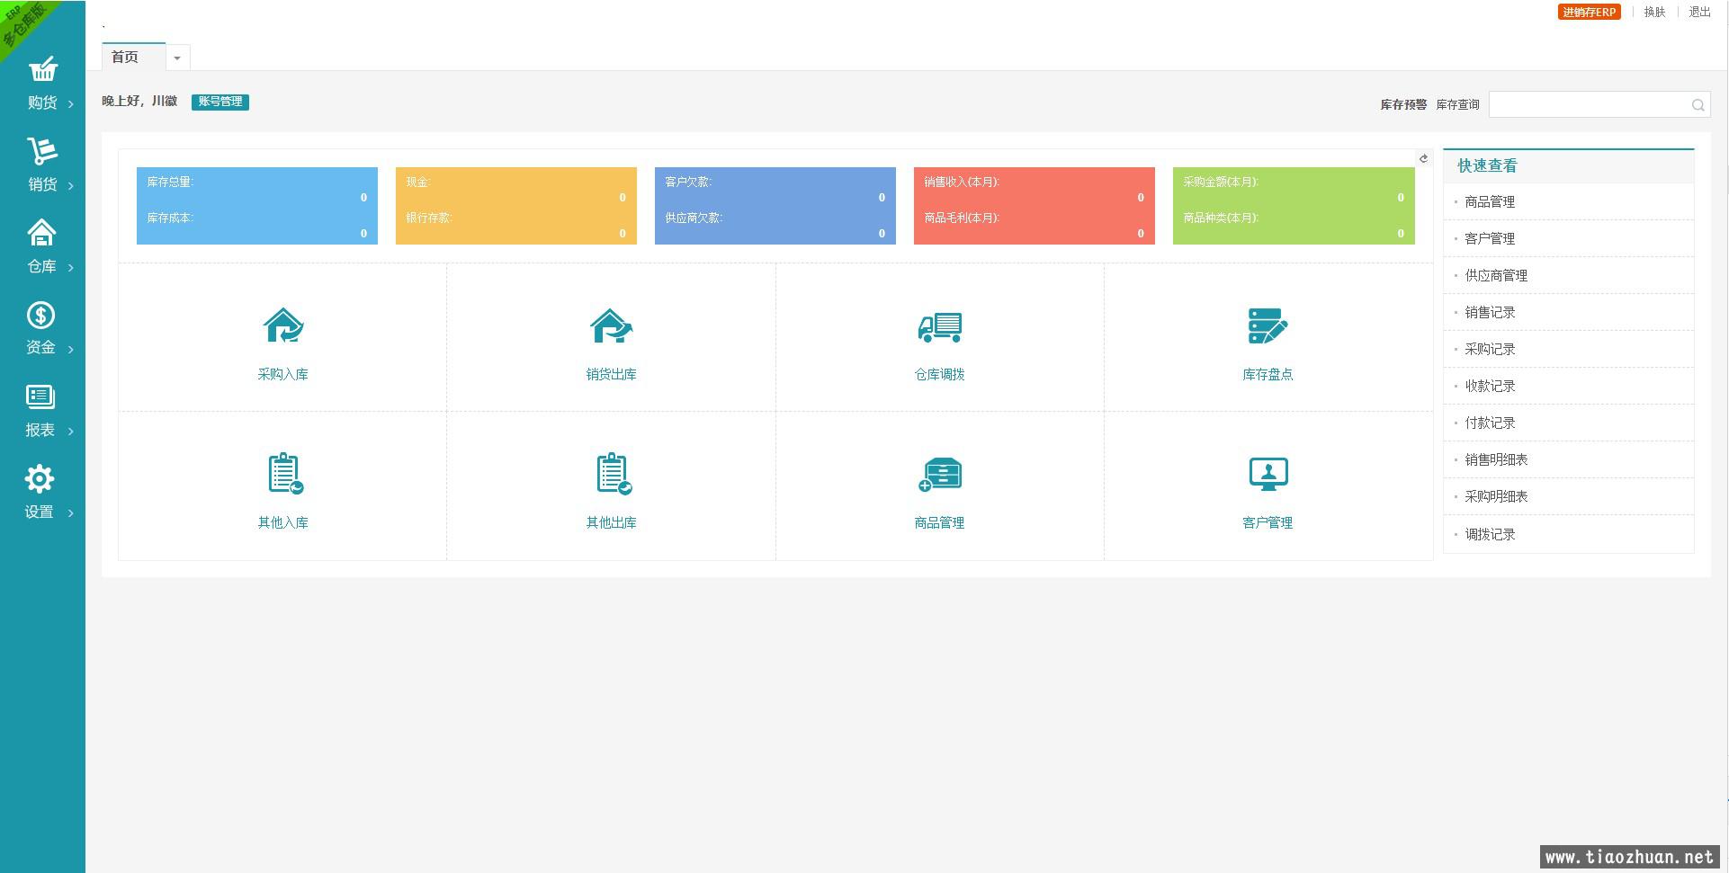Click the orange 现金 stats card
Viewport: 1729px width, 873px height.
tap(516, 206)
